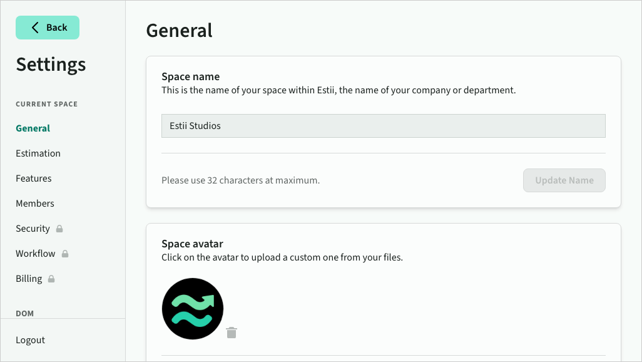Click the lock icon next to Workflow
Screen dimensions: 642x362
click(x=65, y=254)
